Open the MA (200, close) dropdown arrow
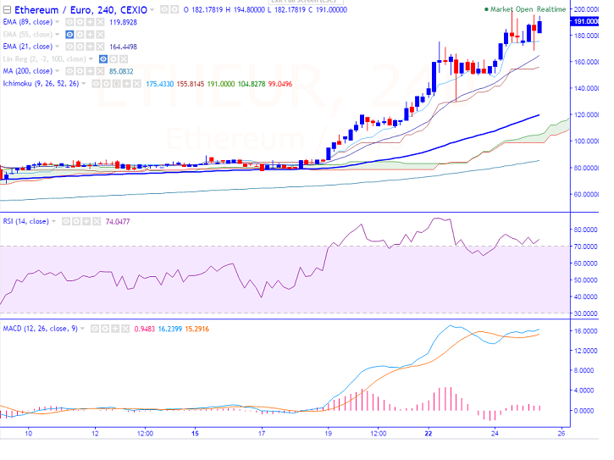The width and height of the screenshot is (614, 460). click(x=58, y=71)
